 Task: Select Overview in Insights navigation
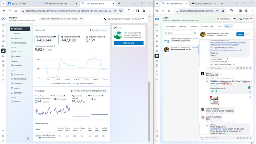point(20,29)
